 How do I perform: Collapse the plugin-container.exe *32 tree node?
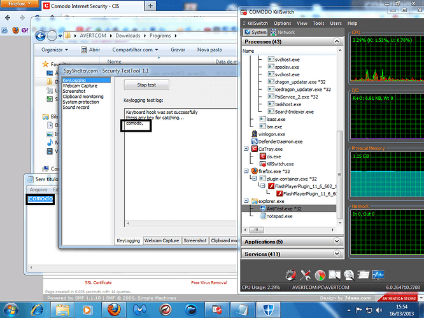[254, 178]
